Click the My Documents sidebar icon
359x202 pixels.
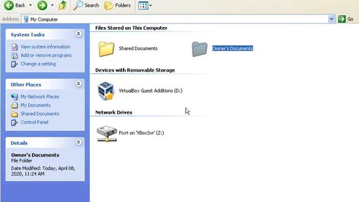(15, 105)
